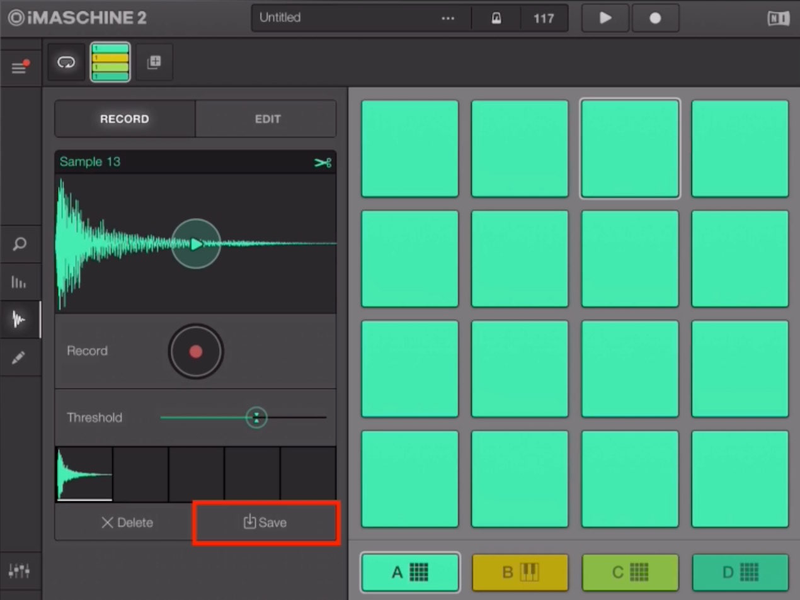Open the hamburger menu with notification dot

(20, 67)
